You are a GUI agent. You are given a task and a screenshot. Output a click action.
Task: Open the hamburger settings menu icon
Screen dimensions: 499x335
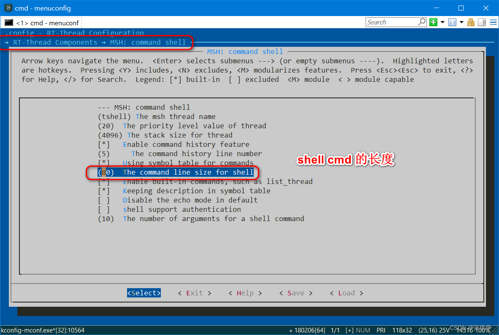(493, 22)
